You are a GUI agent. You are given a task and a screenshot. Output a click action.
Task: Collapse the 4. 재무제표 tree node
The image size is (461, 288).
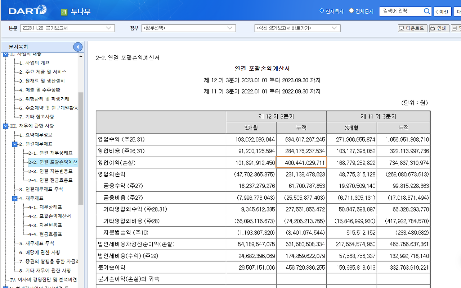click(15, 198)
